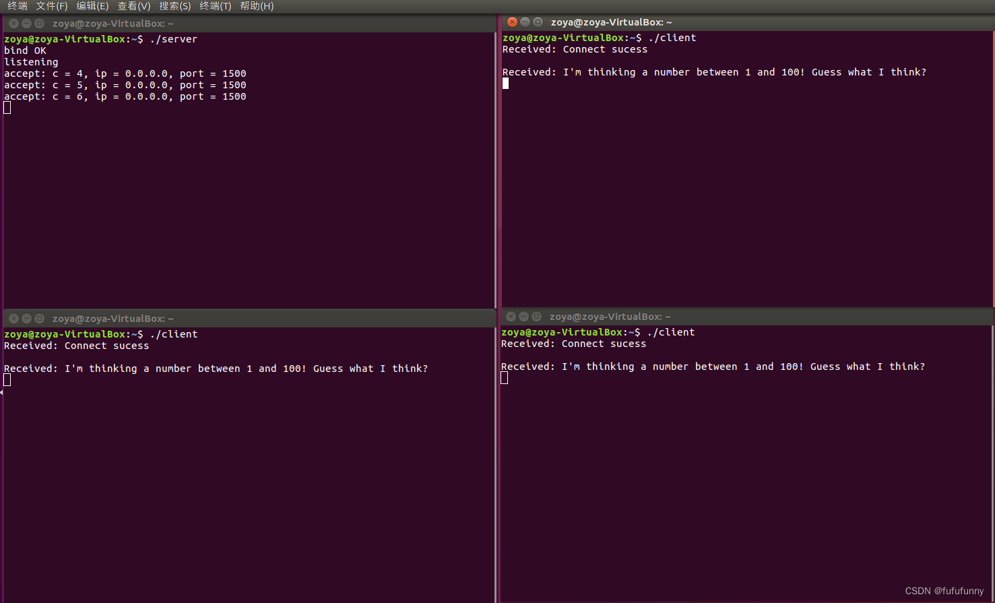Open the 搜索(S) menu
Screen dimensions: 995x603
click(x=175, y=6)
